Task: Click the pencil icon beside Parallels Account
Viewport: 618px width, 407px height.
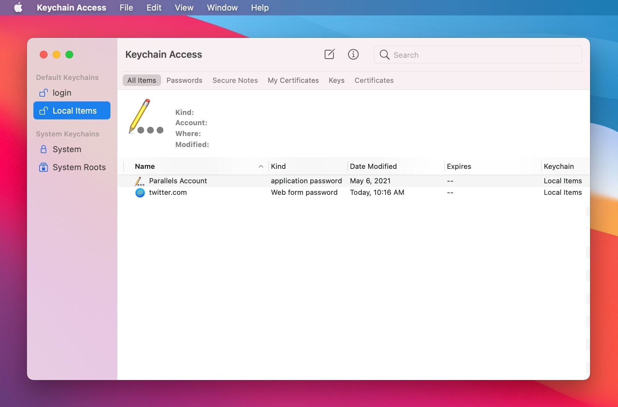Action: click(x=139, y=181)
